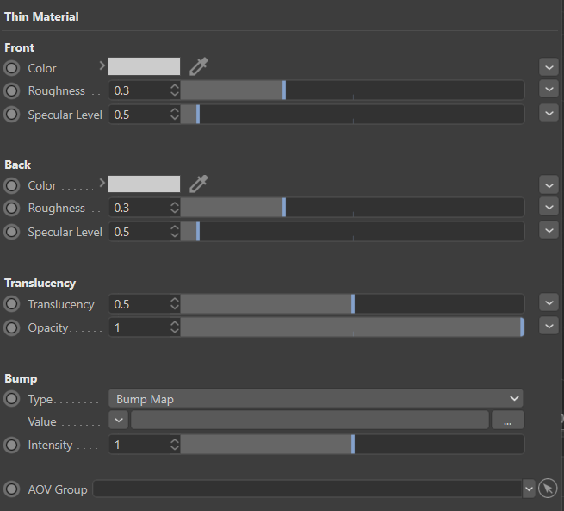Toggle the Translucency animation dot
Viewport: 564px width, 511px height.
[x=12, y=303]
